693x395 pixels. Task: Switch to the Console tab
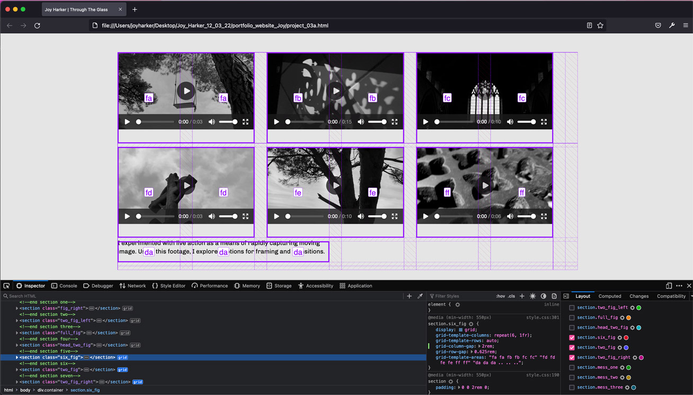[64, 286]
